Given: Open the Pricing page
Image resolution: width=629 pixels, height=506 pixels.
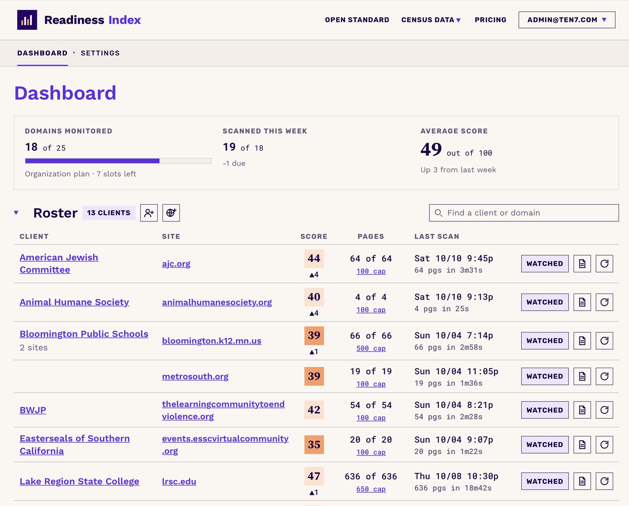Looking at the screenshot, I should 491,20.
